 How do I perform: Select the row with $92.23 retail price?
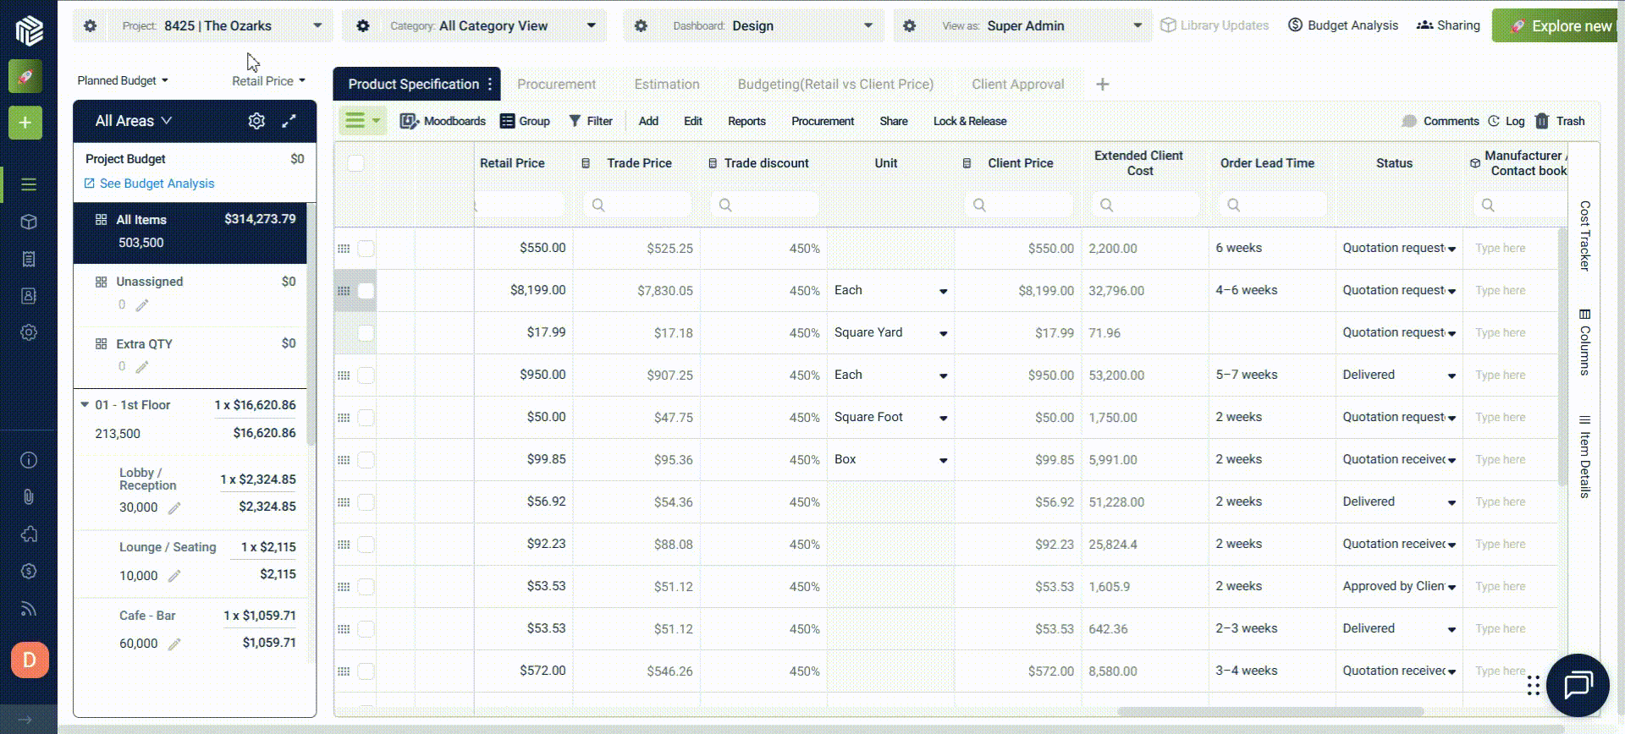(366, 545)
